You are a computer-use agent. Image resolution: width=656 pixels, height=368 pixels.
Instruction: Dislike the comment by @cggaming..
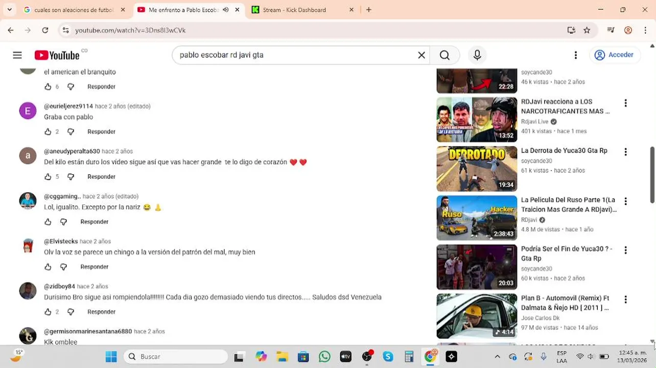pos(64,222)
